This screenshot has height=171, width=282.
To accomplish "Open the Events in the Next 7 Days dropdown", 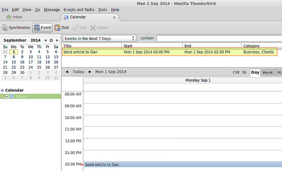I will pyautogui.click(x=100, y=38).
